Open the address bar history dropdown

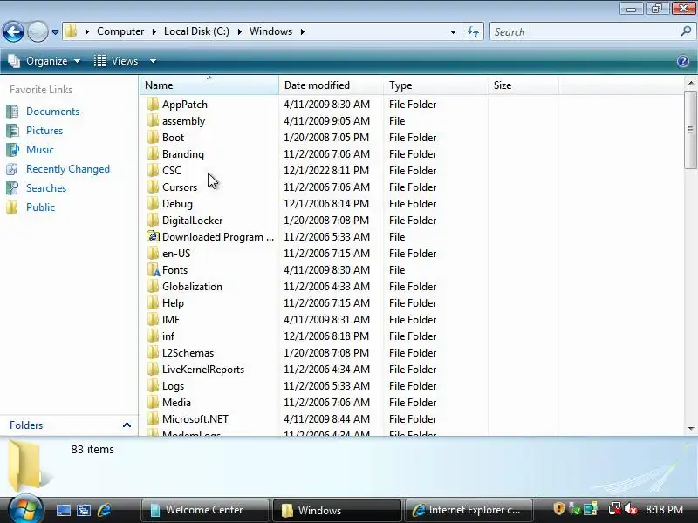coord(453,32)
